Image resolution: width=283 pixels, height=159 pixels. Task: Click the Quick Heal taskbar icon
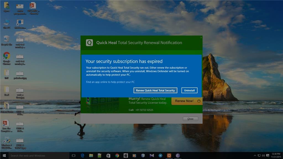(169, 155)
